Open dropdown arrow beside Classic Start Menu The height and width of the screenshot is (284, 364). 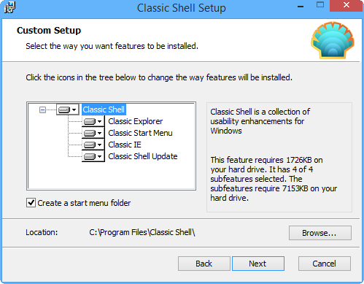coord(99,133)
